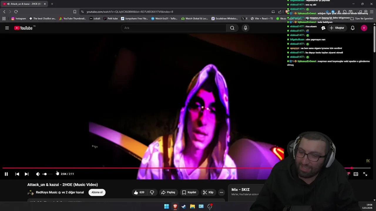Screen dimensions: 376x211
Task: Open Brave browser from the taskbar
Action: (175, 206)
